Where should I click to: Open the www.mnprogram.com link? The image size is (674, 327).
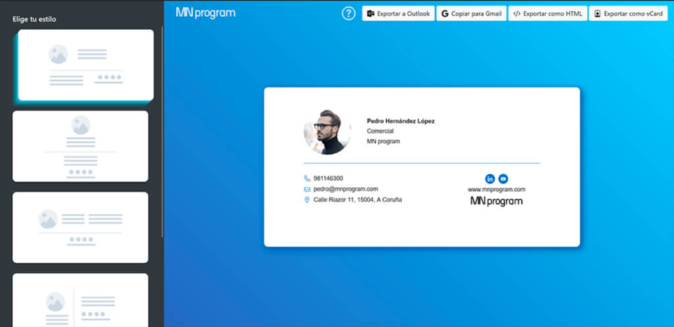pyautogui.click(x=496, y=189)
